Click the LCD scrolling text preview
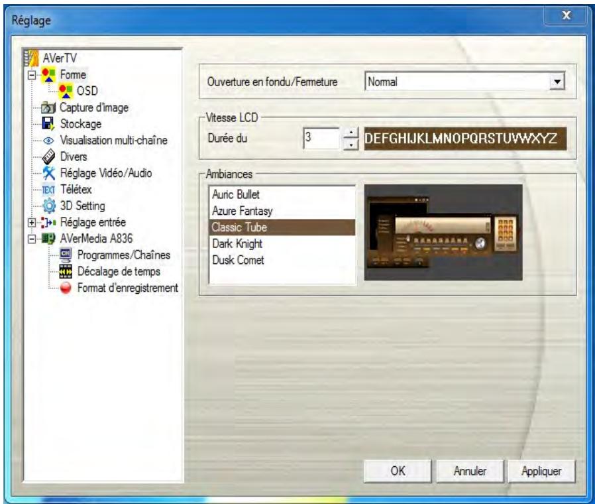Viewport: 595px width, 504px height. click(x=465, y=139)
